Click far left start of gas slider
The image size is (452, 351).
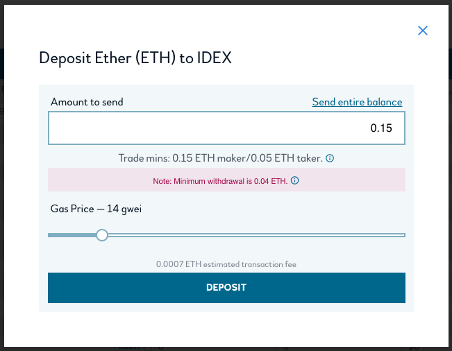tap(49, 235)
